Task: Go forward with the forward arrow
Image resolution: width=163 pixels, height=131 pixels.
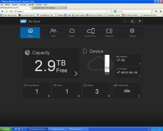Action: pyautogui.click(x=7, y=11)
